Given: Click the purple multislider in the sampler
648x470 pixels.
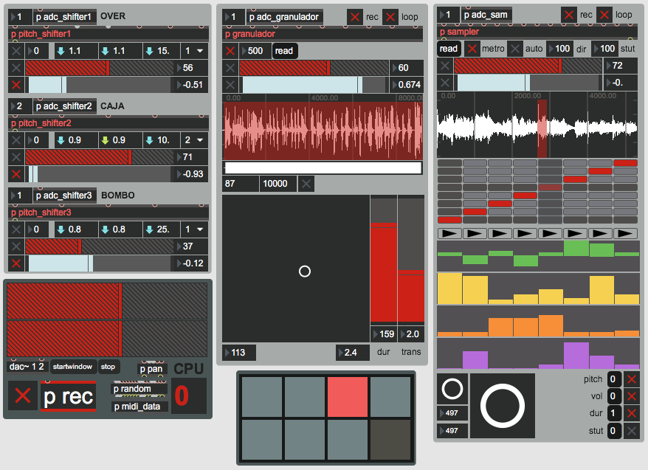Looking at the screenshot, I should 538,353.
